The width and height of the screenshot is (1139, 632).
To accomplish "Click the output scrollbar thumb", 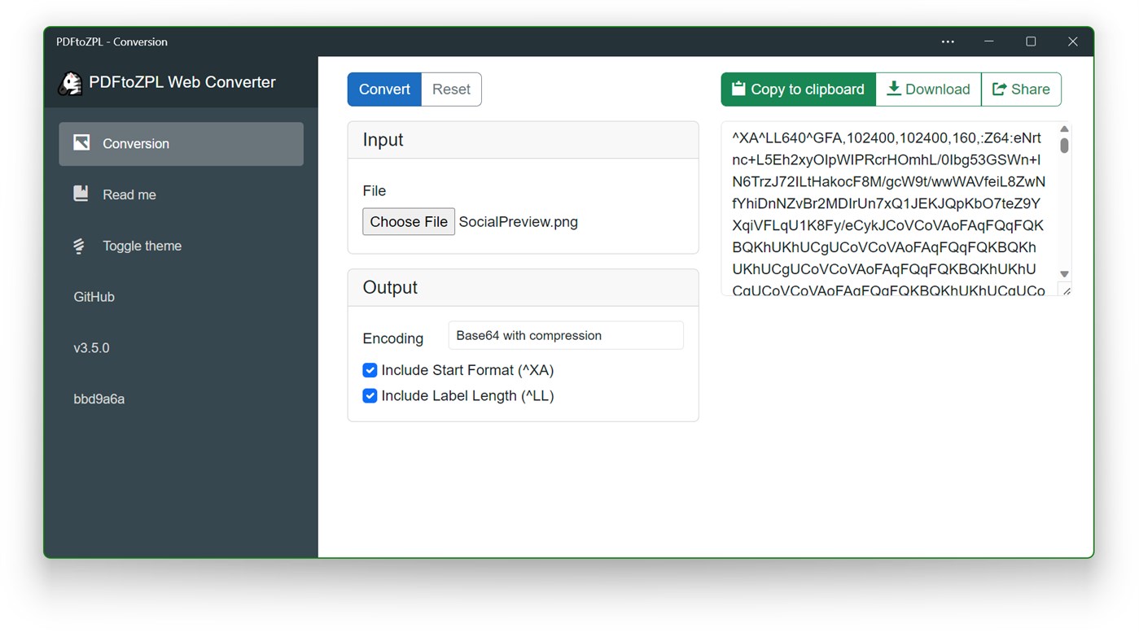I will [1064, 146].
